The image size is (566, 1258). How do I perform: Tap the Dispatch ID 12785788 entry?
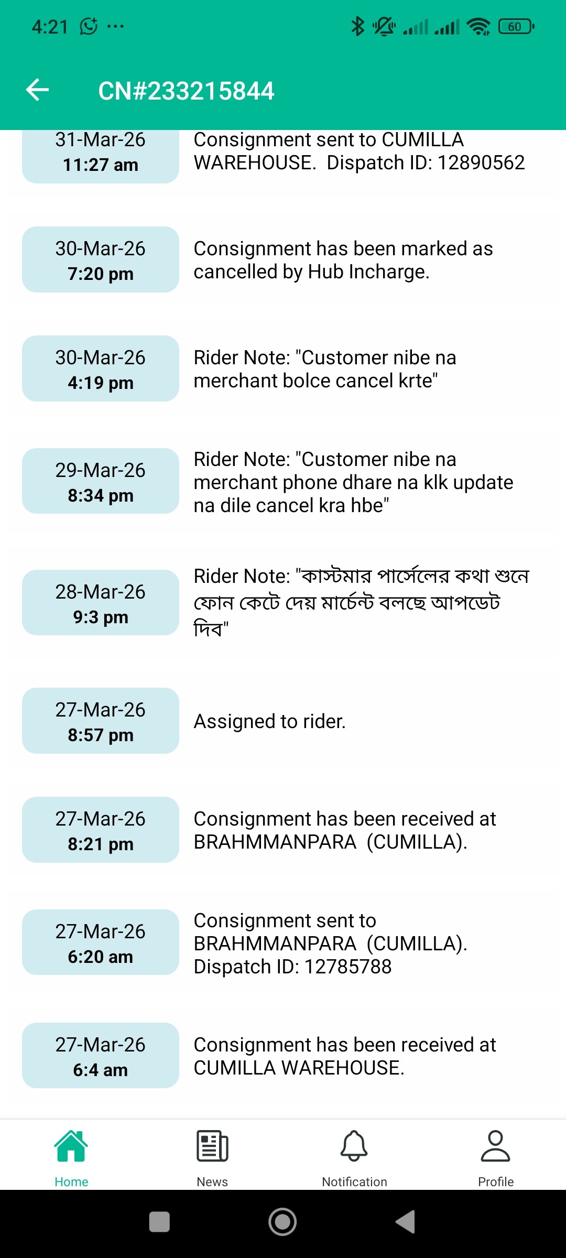click(x=330, y=943)
